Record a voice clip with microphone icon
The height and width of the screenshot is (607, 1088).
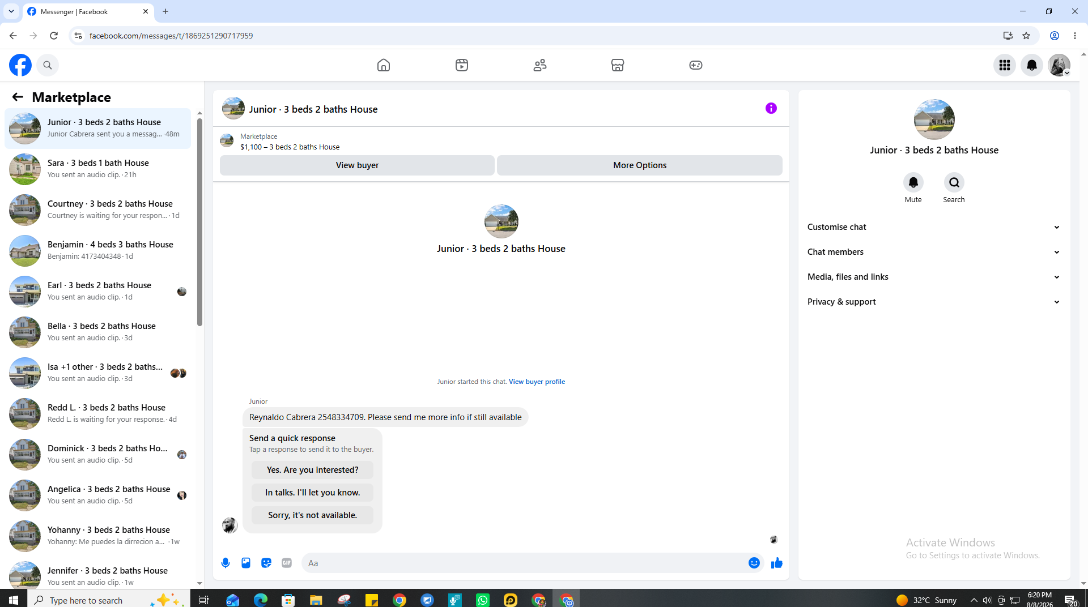click(x=226, y=563)
